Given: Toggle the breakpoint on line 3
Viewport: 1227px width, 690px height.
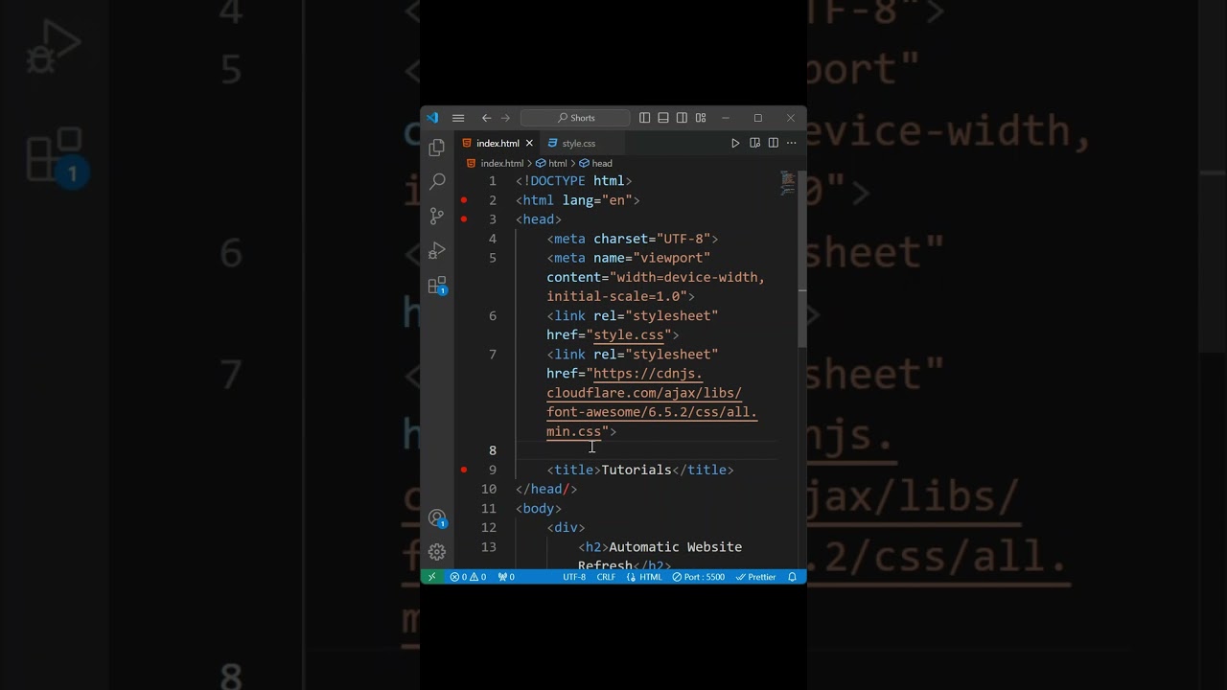Looking at the screenshot, I should click(464, 219).
